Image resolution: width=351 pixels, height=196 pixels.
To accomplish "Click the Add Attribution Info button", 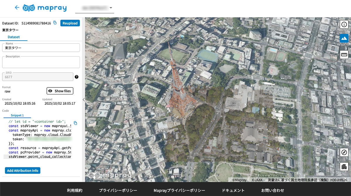I will tap(23, 171).
